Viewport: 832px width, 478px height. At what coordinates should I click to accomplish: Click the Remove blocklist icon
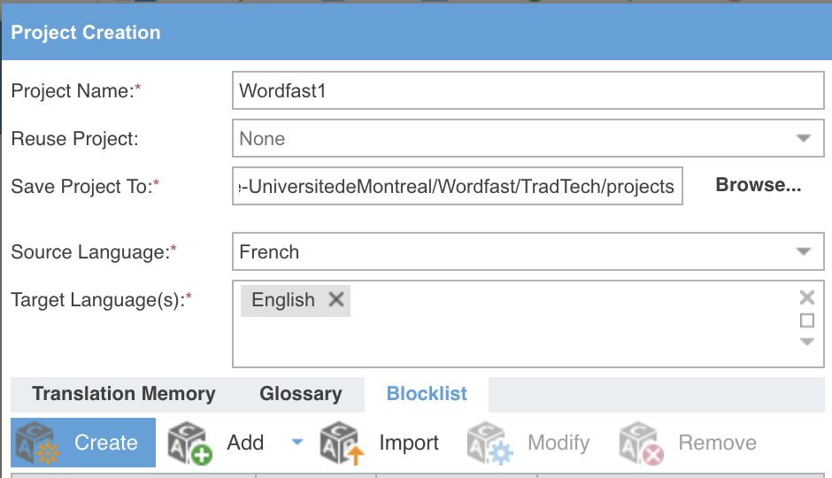click(x=641, y=443)
